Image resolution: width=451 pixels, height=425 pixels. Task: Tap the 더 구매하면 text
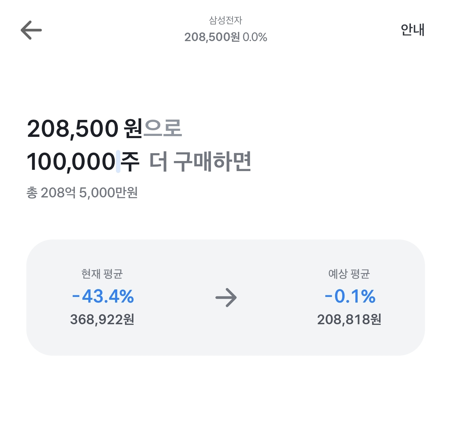click(x=200, y=162)
